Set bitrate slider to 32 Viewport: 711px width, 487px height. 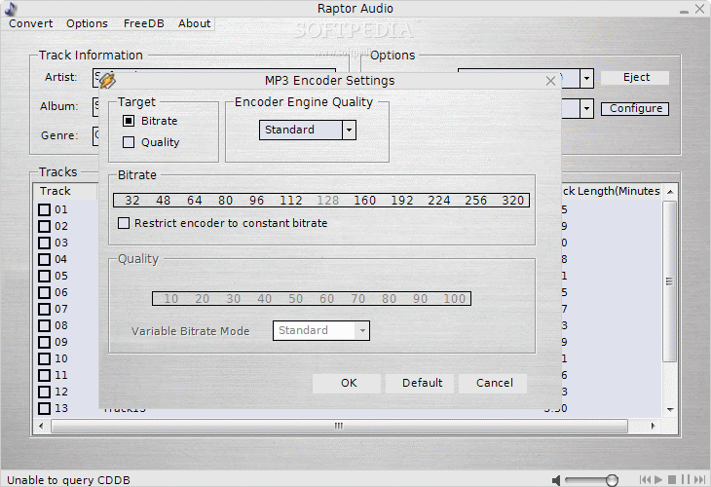(x=131, y=201)
